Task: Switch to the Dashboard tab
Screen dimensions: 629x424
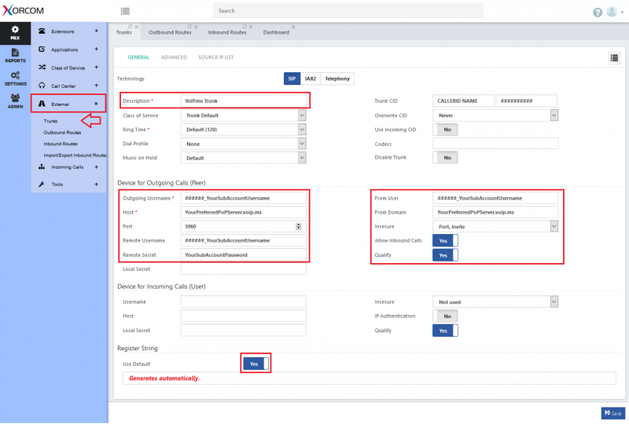Action: click(276, 32)
